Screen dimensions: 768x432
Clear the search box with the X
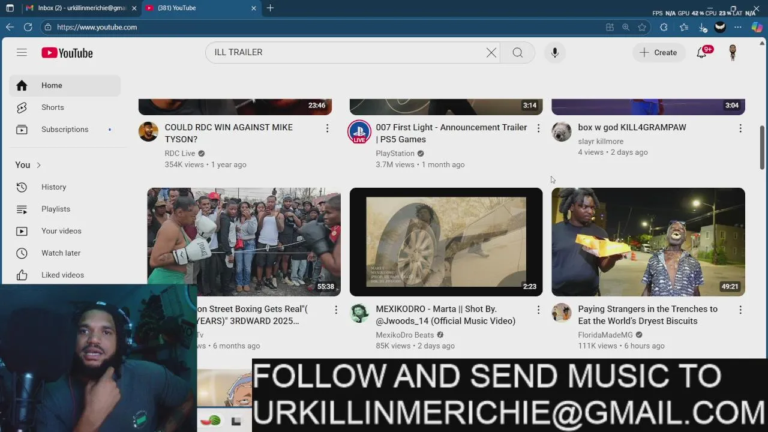pyautogui.click(x=491, y=53)
